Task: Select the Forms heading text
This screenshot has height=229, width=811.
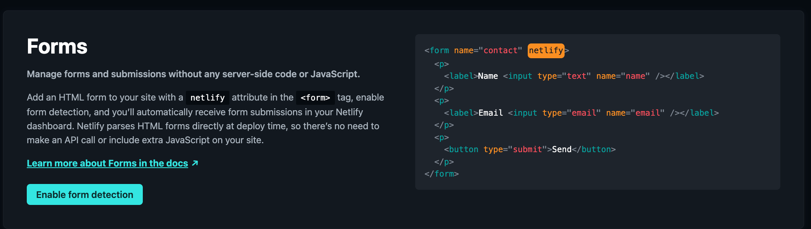Action: pyautogui.click(x=57, y=47)
